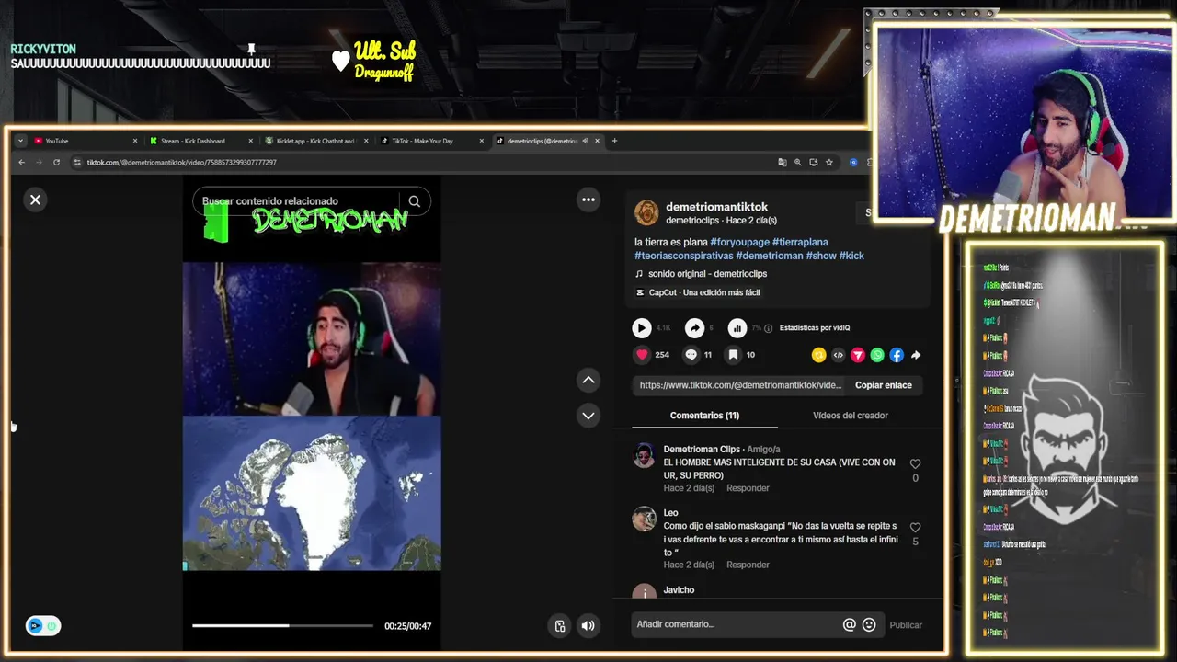
Task: Like the video with the heart icon
Action: (x=642, y=355)
